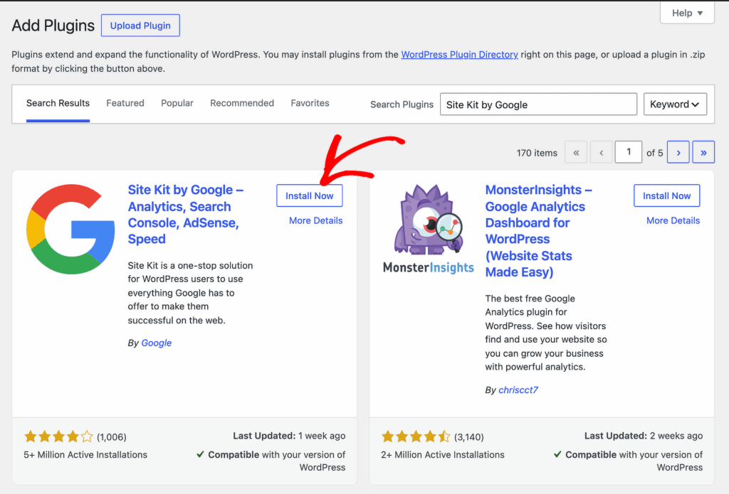This screenshot has height=494, width=729.
Task: Open author link Google
Action: [156, 343]
